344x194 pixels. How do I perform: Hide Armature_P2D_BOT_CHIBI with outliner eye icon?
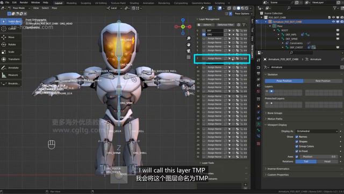pos(333,22)
